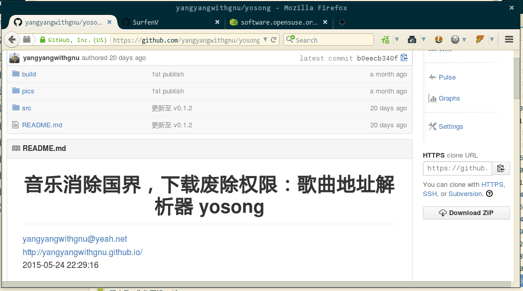Click '20 days ago' on src row
This screenshot has width=523, height=291.
click(x=388, y=108)
